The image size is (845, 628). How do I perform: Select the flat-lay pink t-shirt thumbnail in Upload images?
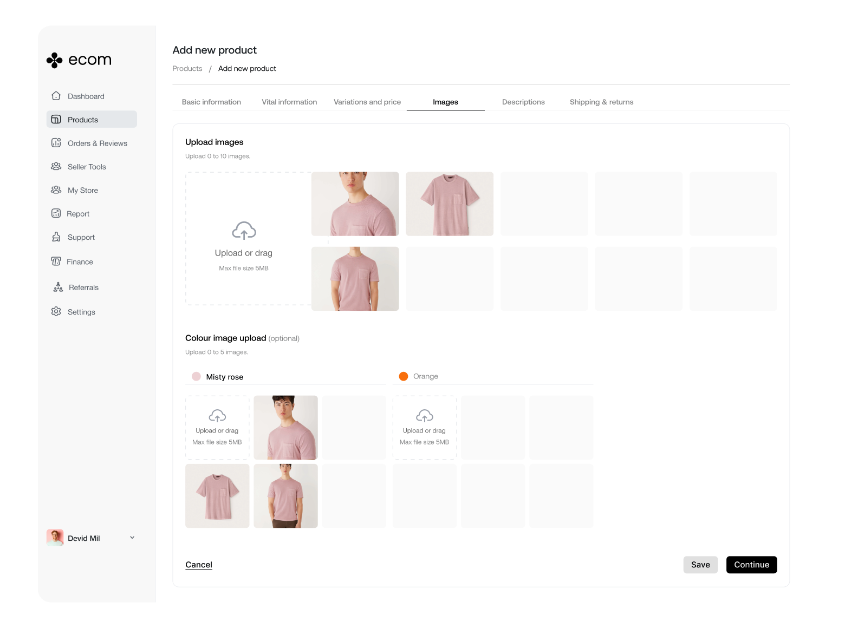click(450, 204)
